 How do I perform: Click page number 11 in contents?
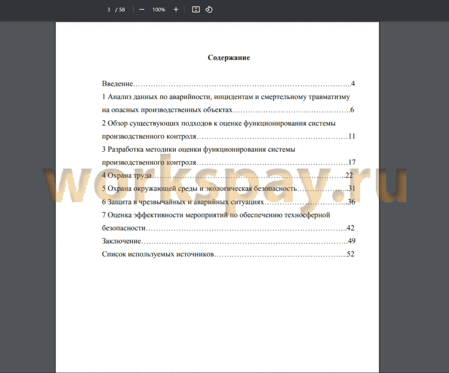(x=352, y=136)
